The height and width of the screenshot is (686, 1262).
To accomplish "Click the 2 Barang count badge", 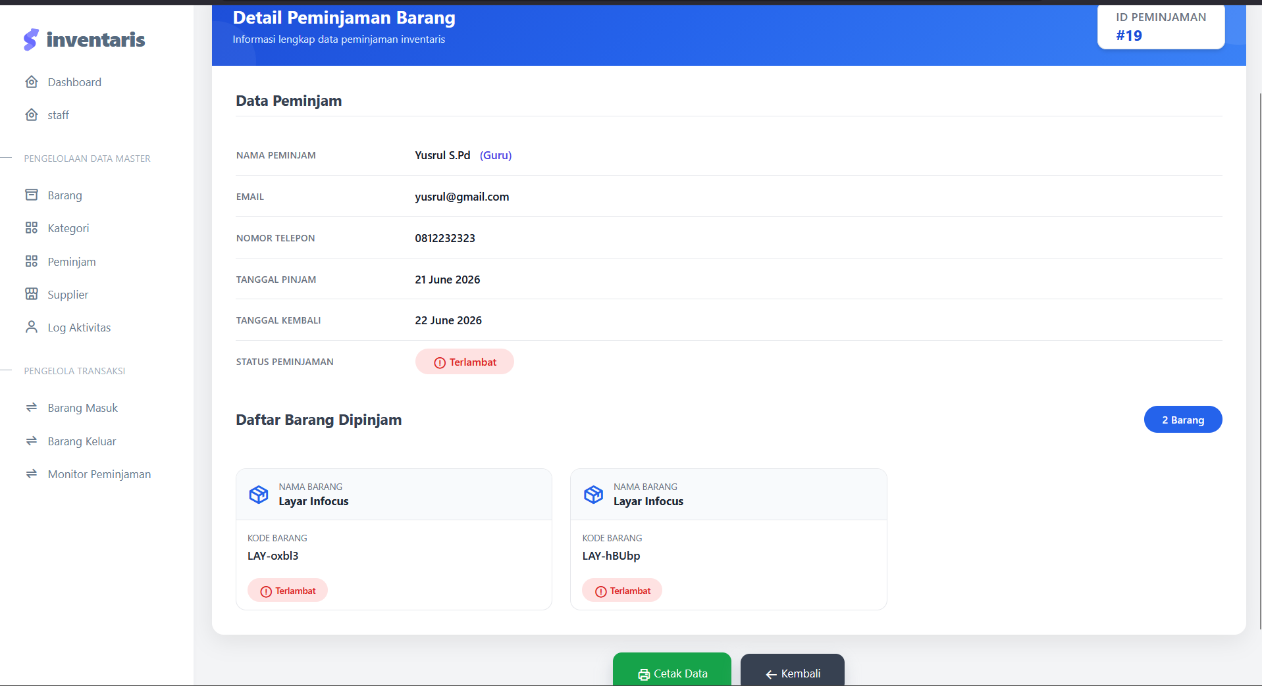I will tap(1183, 420).
